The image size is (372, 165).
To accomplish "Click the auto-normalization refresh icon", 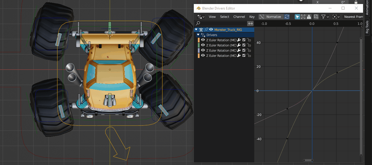I will [x=287, y=17].
